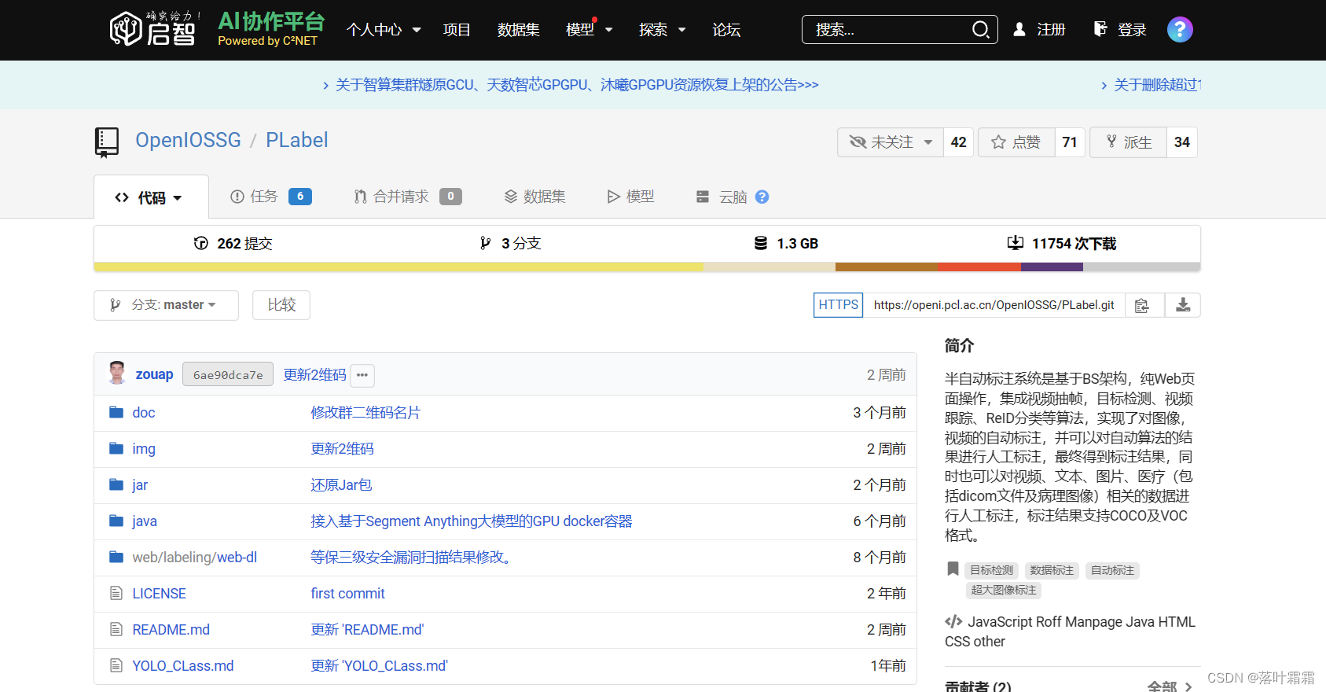Image resolution: width=1326 pixels, height=692 pixels.
Task: Open commit message 还原Jar包
Action: (341, 485)
